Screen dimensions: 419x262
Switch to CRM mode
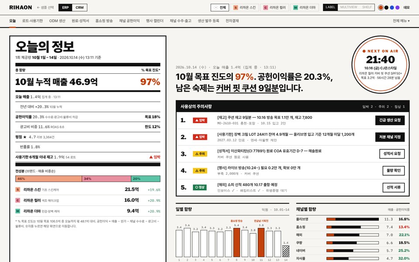pos(79,7)
